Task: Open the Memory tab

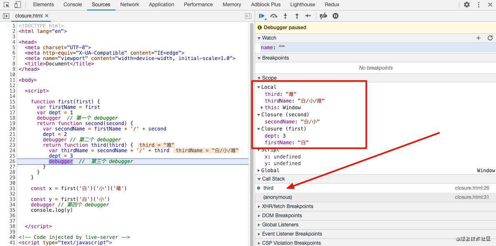Action: tap(232, 5)
